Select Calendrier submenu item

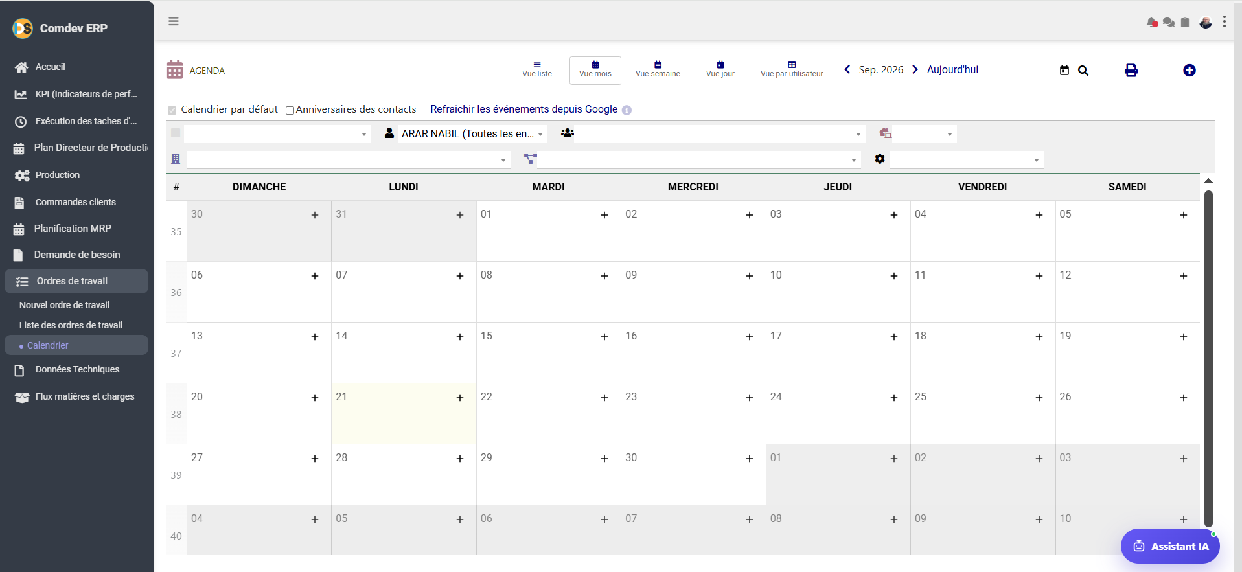(76, 345)
